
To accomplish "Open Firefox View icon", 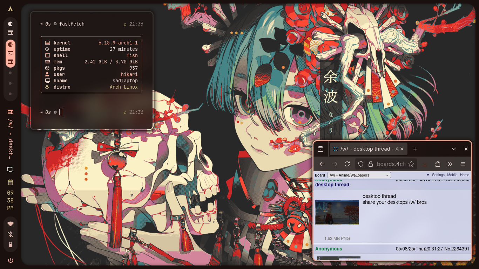I will [321, 149].
